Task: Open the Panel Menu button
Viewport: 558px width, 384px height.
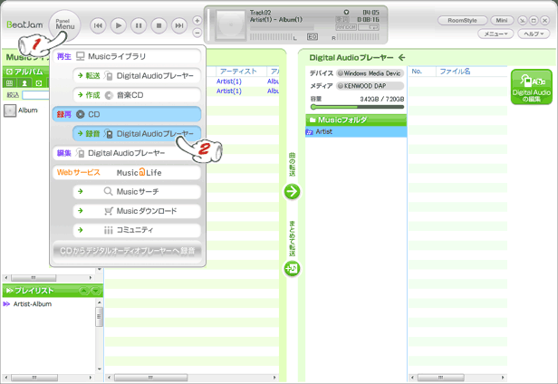Action: pyautogui.click(x=64, y=24)
